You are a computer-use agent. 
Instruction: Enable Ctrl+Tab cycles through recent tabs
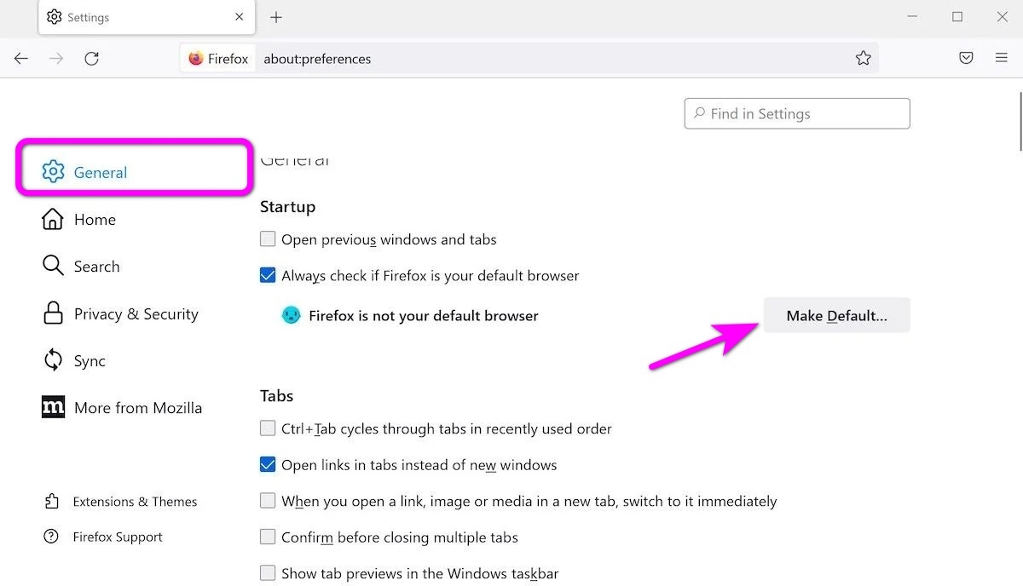click(x=268, y=428)
